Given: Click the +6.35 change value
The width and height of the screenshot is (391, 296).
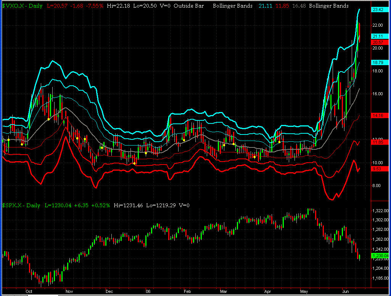Looking at the screenshot, I should 81,206.
